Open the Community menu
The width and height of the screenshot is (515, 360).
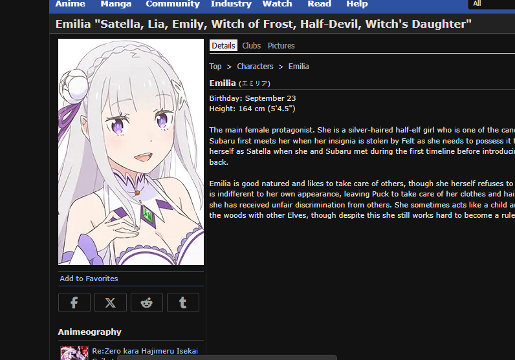coord(173,4)
